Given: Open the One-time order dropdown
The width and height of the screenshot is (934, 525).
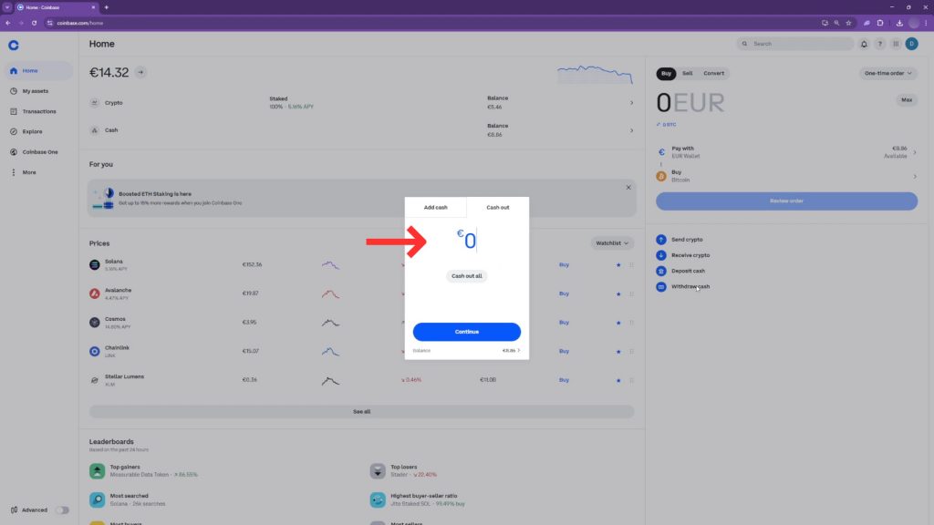Looking at the screenshot, I should click(x=888, y=73).
